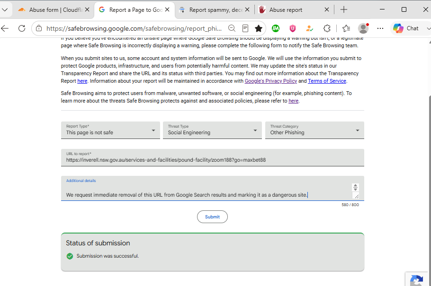Click the green success checkmark icon
Screen dimensions: 431x286
click(x=70, y=256)
